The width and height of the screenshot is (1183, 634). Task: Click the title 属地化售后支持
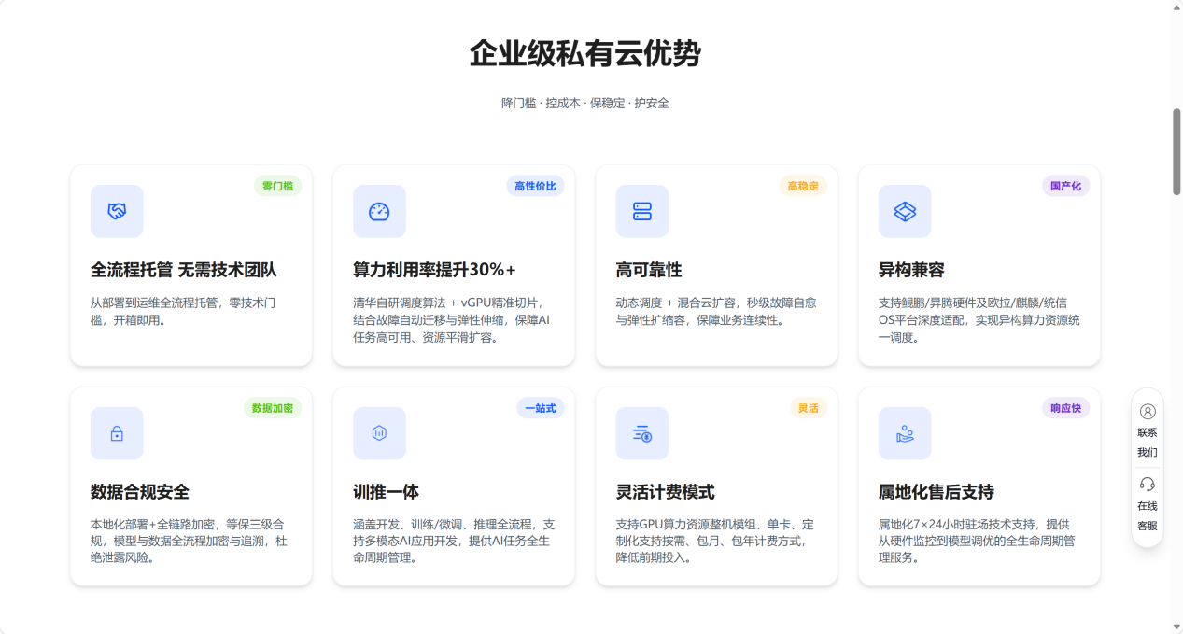click(x=937, y=492)
